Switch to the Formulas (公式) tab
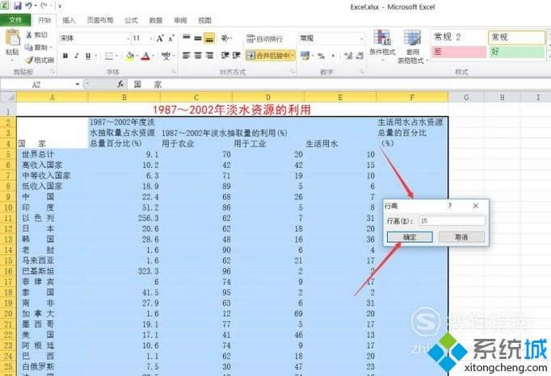This screenshot has width=551, height=376. (131, 20)
